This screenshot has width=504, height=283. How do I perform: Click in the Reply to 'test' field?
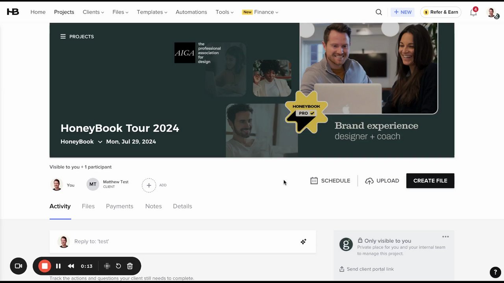point(183,242)
